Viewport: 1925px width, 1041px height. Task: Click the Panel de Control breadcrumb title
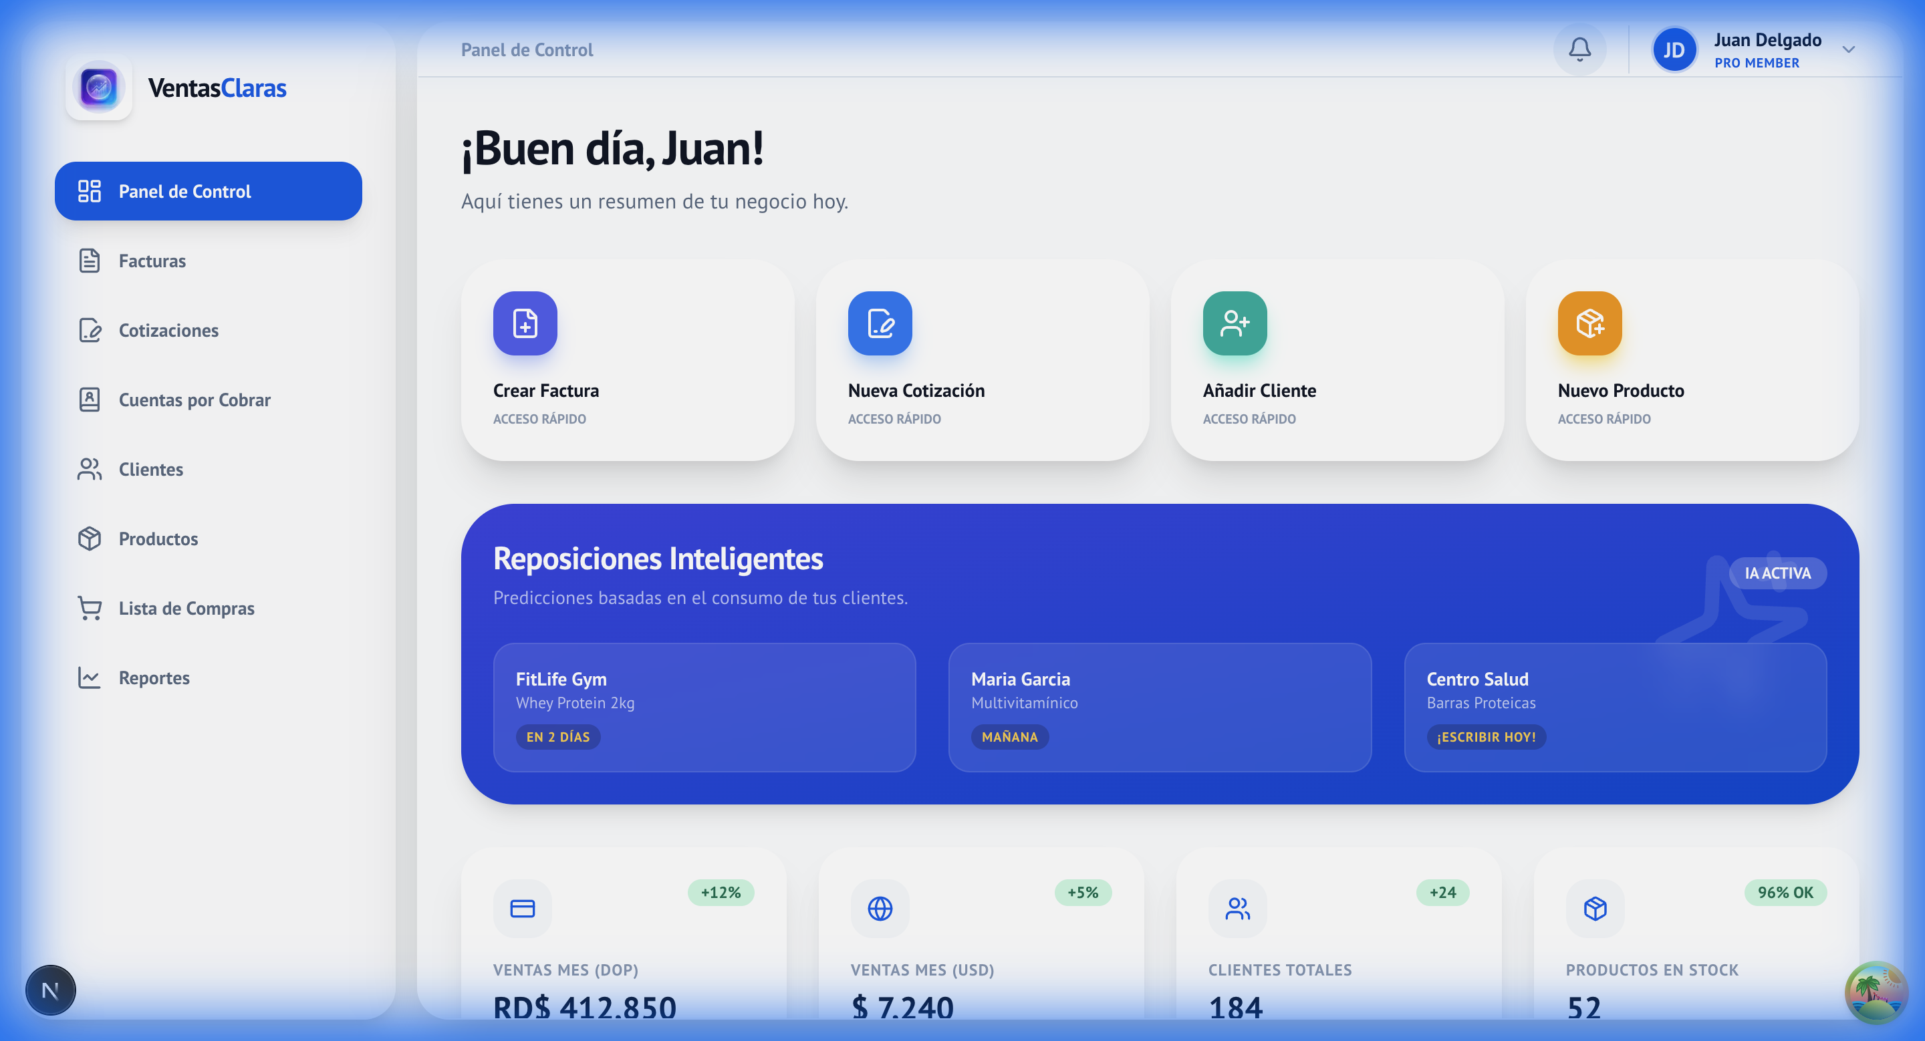(526, 49)
